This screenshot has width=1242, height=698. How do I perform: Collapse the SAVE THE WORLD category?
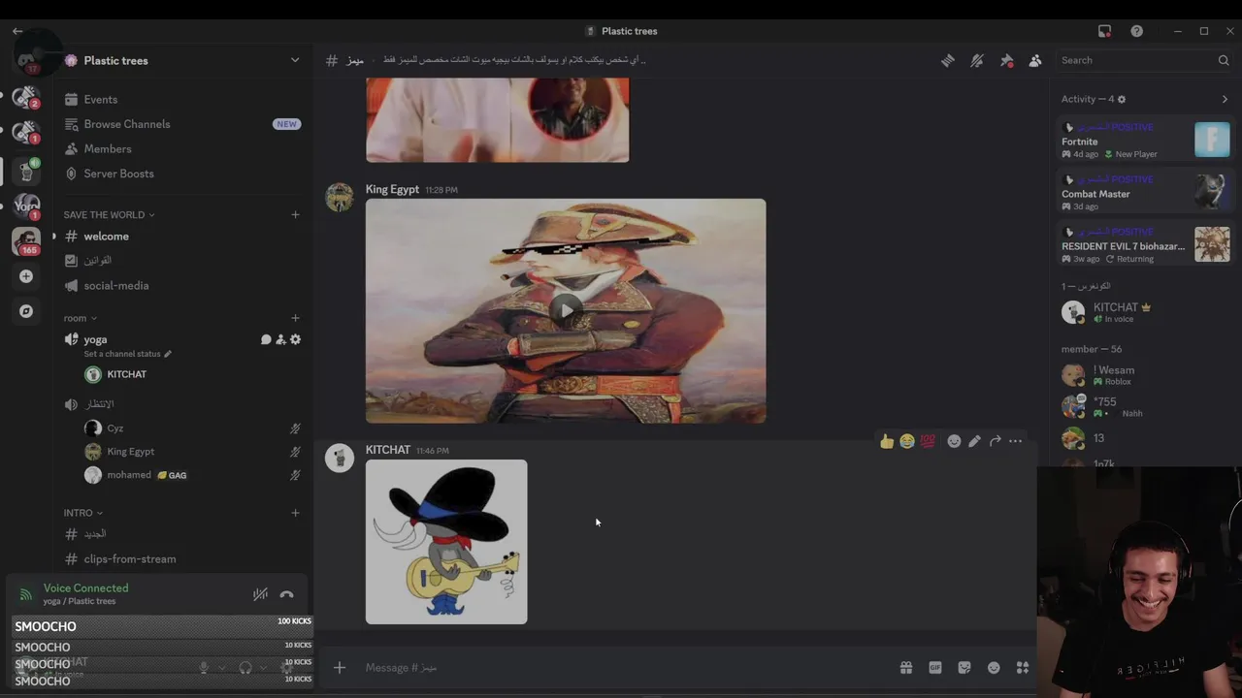109,214
